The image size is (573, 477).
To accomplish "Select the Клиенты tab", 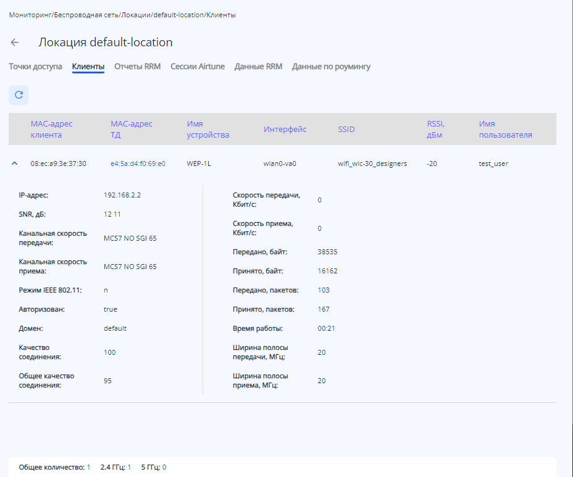I will [x=88, y=67].
